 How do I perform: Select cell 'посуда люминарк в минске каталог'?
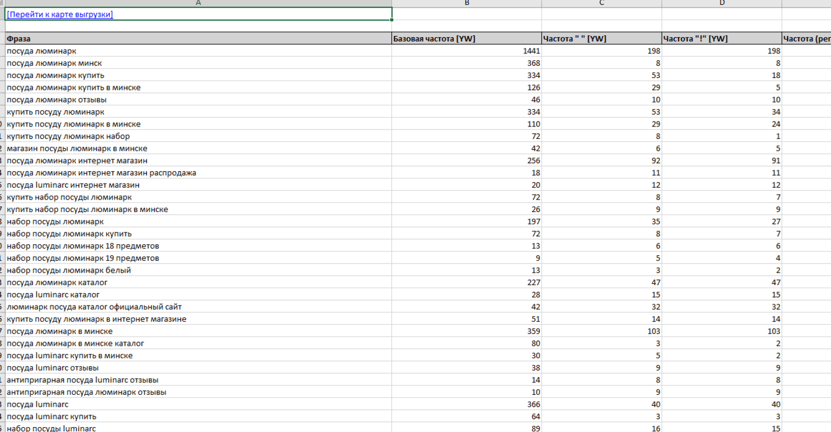click(x=198, y=343)
